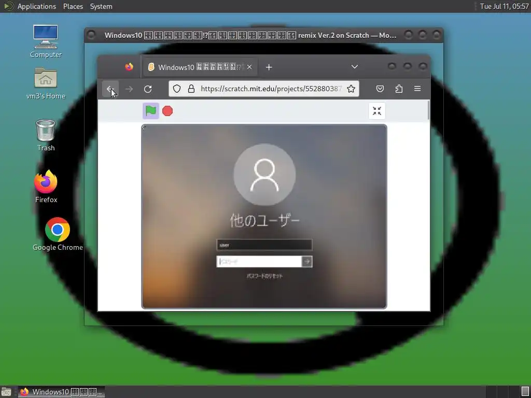The height and width of the screenshot is (398, 531).
Task: Select the vm3's Home folder icon
Action: (x=46, y=83)
